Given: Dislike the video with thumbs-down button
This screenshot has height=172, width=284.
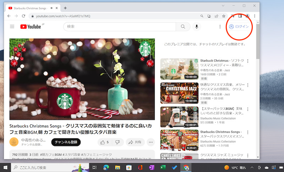Looking at the screenshot, I should point(118,142).
